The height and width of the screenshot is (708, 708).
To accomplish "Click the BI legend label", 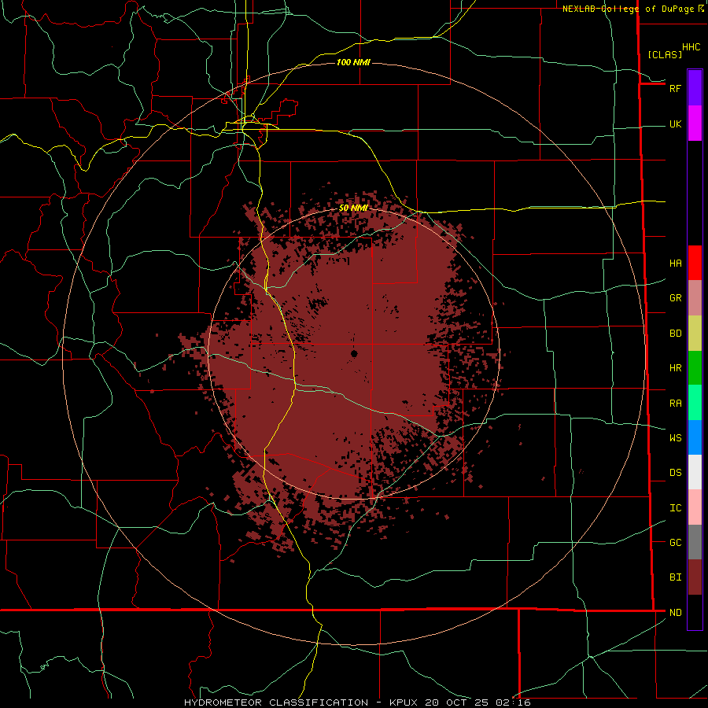I will pyautogui.click(x=675, y=577).
